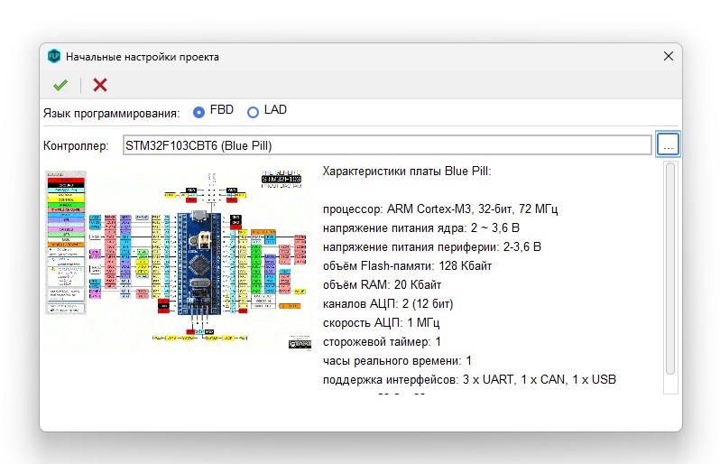Image resolution: width=720 pixels, height=464 pixels.
Task: Click the 'Контроллер:' label
Action: coord(76,146)
